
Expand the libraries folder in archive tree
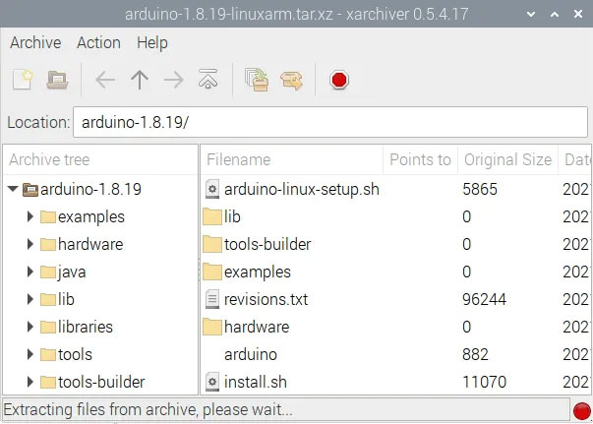[30, 327]
